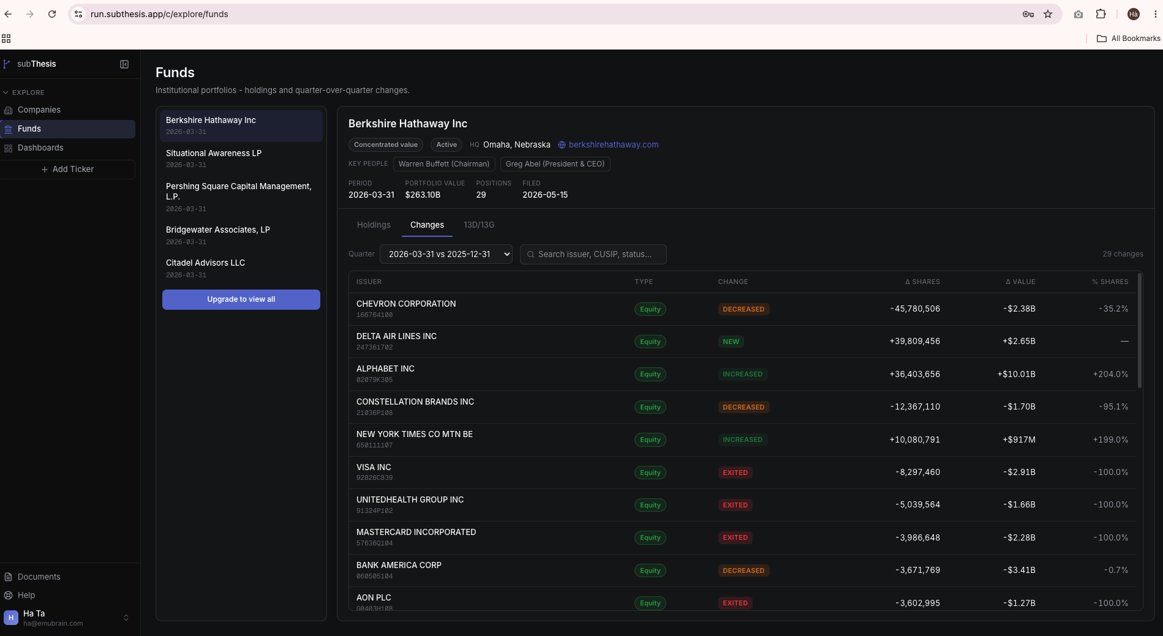1163x636 pixels.
Task: Open the berkshirehathaway.com link
Action: [x=614, y=145]
